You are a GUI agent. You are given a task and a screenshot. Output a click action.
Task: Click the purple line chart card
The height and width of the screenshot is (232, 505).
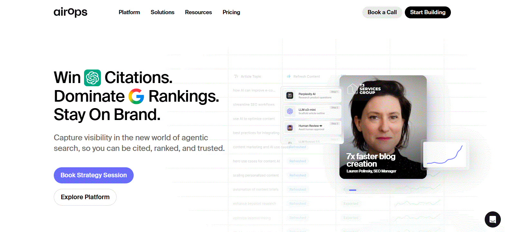(445, 155)
